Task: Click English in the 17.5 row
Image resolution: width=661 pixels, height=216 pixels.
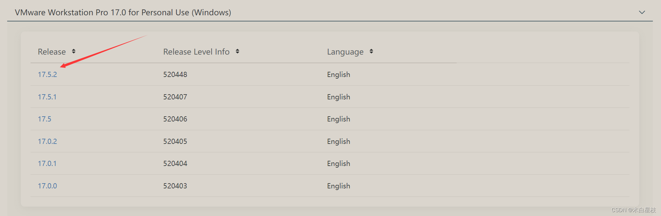Action: click(339, 119)
